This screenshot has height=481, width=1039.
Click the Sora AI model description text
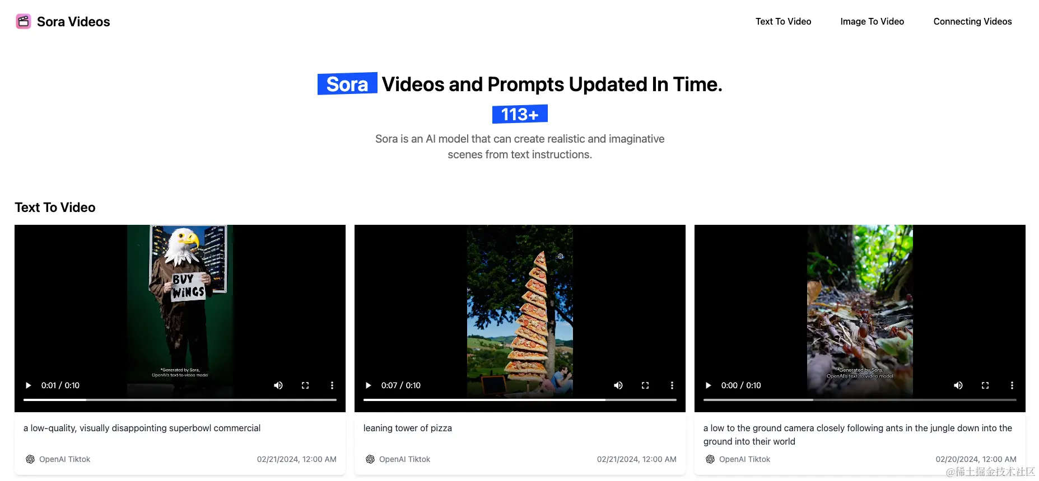click(520, 147)
